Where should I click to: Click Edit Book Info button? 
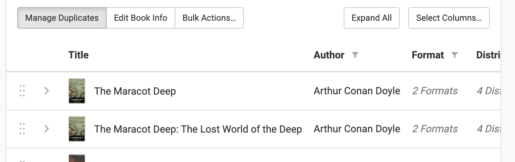pyautogui.click(x=140, y=18)
